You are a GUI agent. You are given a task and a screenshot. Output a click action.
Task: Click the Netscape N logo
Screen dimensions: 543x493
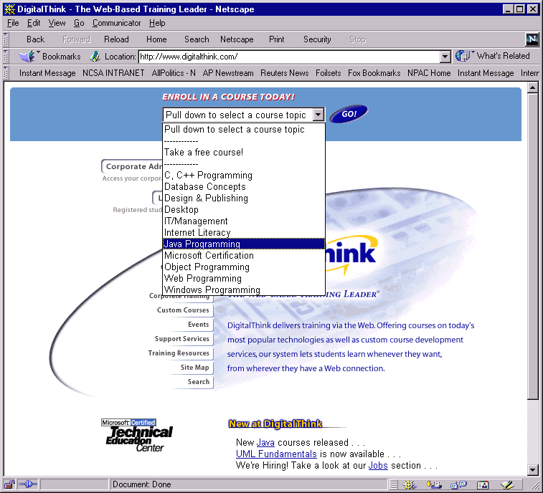[x=532, y=39]
